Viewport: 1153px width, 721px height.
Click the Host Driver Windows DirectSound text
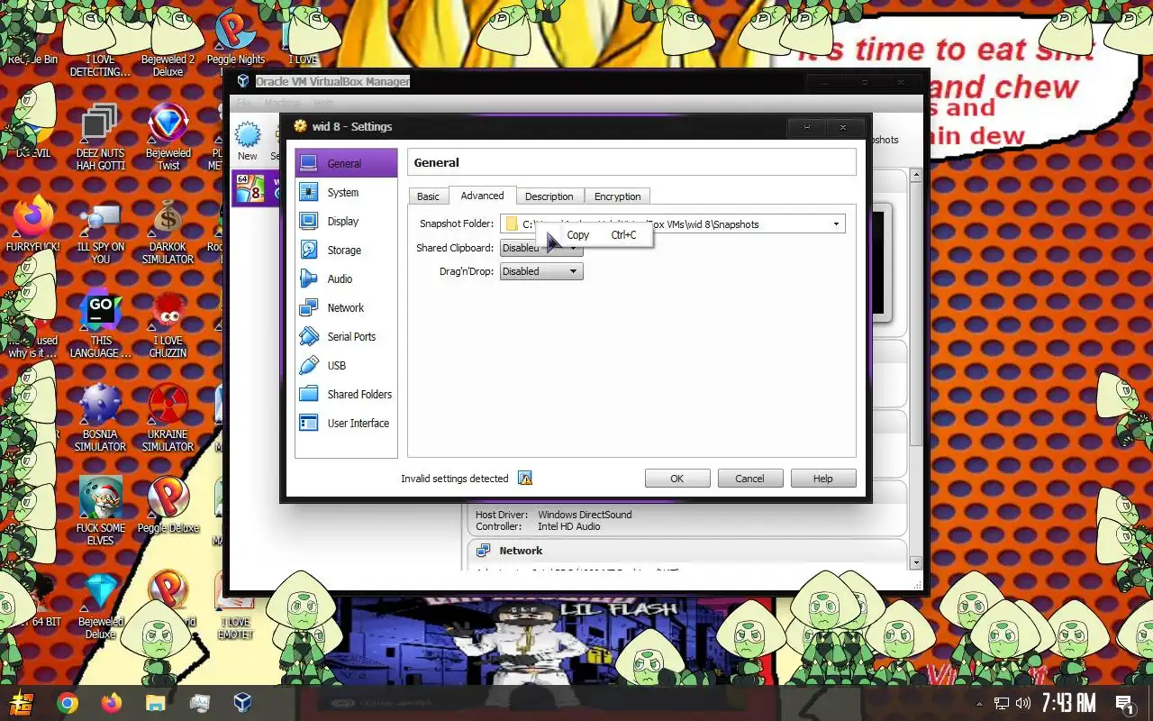tap(554, 515)
